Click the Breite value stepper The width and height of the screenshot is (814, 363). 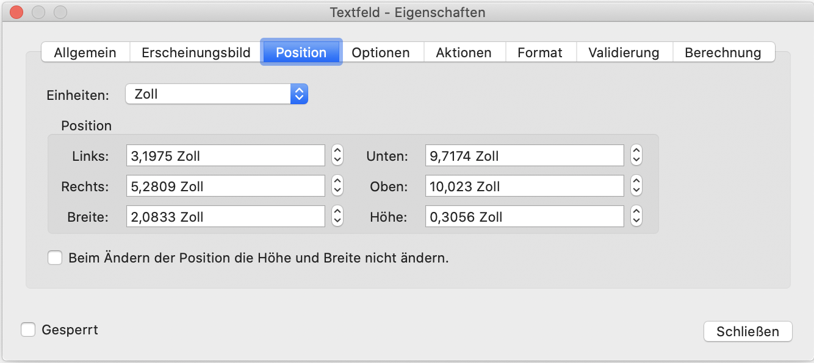click(x=337, y=217)
